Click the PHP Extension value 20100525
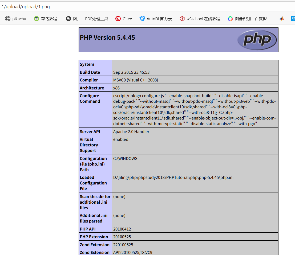The height and width of the screenshot is (255, 295). pos(122,237)
